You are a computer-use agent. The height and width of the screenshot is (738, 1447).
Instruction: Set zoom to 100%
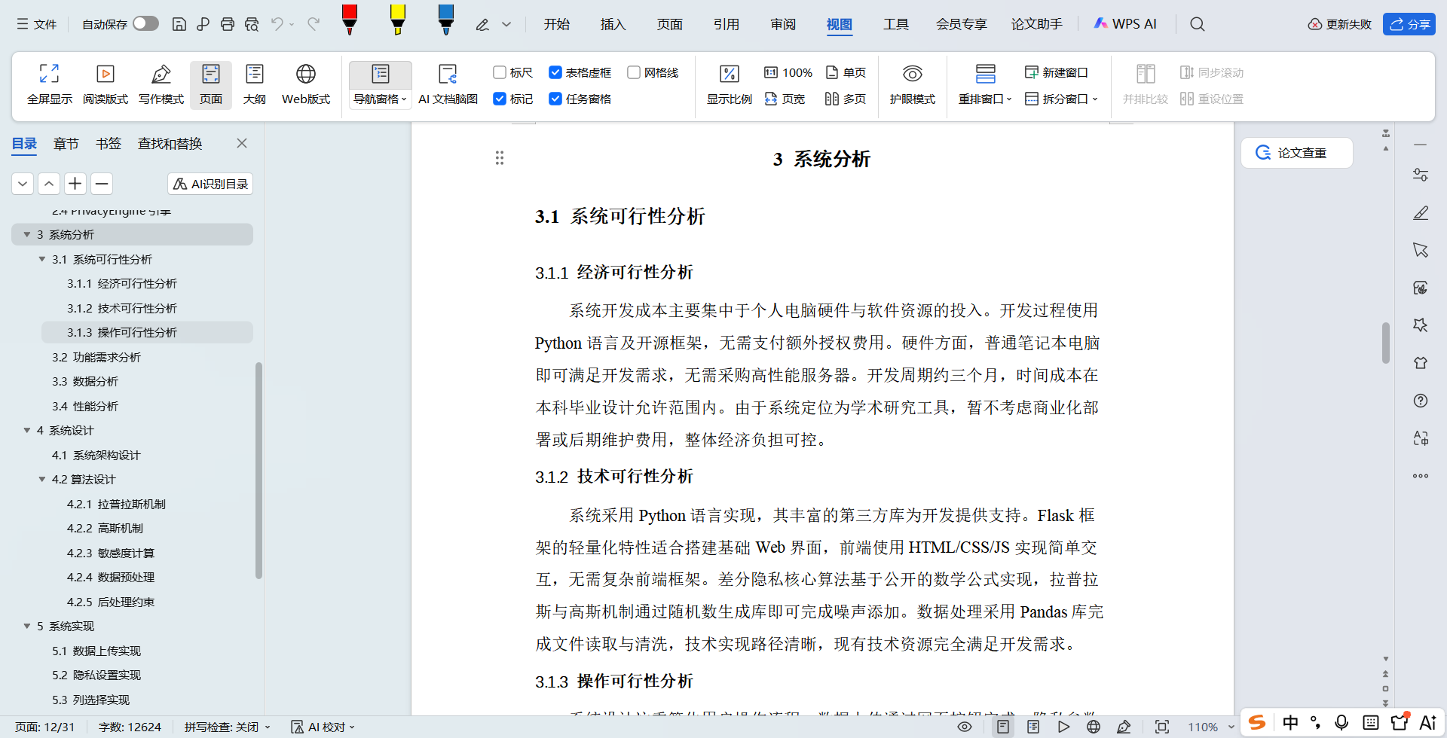click(788, 72)
